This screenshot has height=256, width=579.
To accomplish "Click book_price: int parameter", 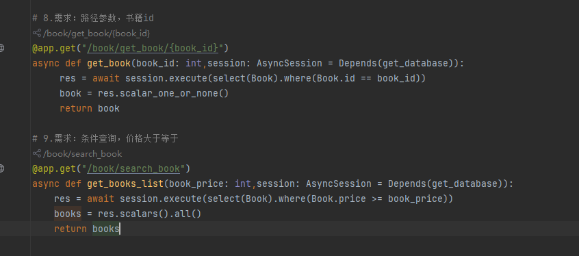I will (x=210, y=183).
